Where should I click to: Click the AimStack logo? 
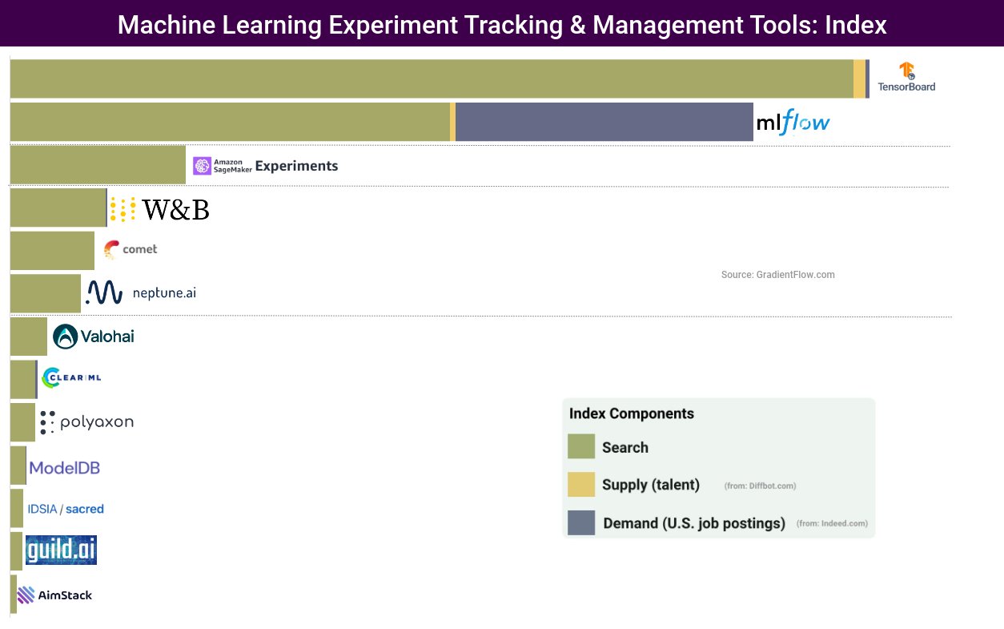click(x=54, y=595)
